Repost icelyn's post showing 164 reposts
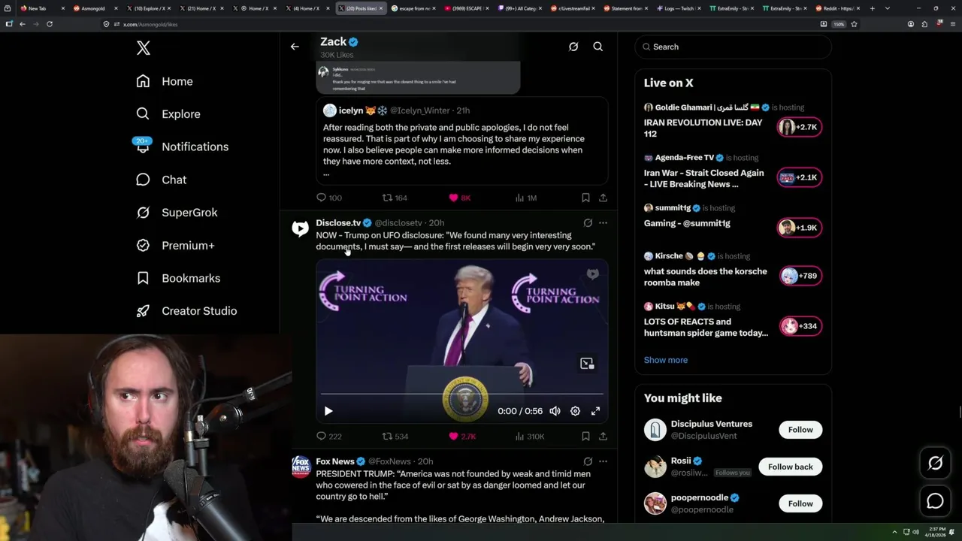Viewport: 962px width, 541px height. click(395, 198)
